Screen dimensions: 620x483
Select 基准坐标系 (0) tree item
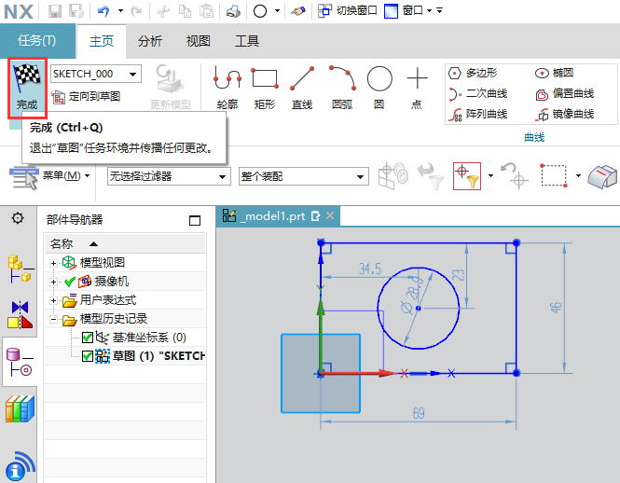[x=149, y=338]
